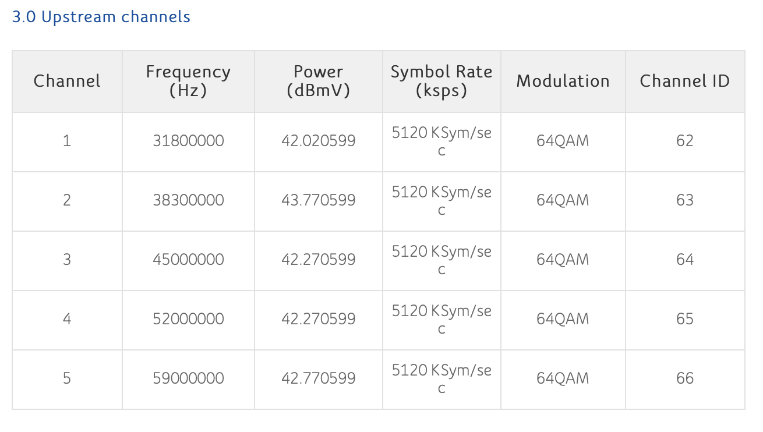Click the Modulation column header
The height and width of the screenshot is (432, 763).
pos(563,81)
